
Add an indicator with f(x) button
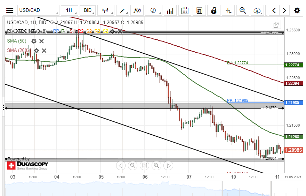(x=137, y=10)
